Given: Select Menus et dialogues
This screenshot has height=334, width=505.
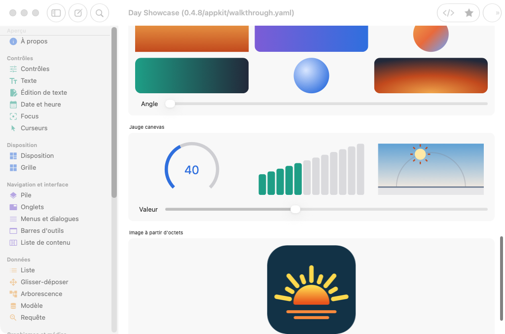Looking at the screenshot, I should 50,219.
